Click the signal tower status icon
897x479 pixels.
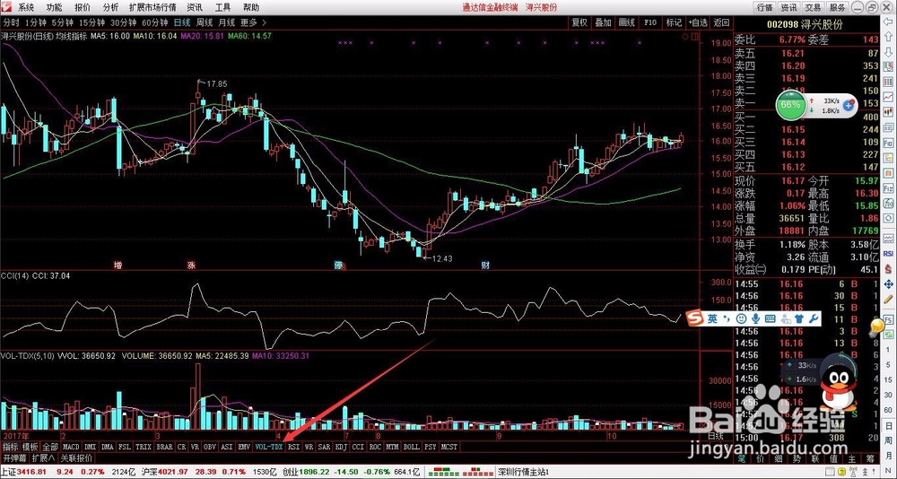click(853, 472)
